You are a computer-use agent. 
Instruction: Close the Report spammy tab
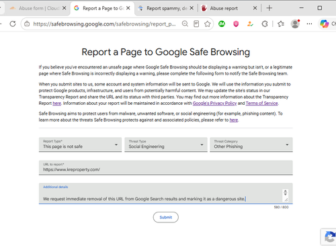click(192, 8)
